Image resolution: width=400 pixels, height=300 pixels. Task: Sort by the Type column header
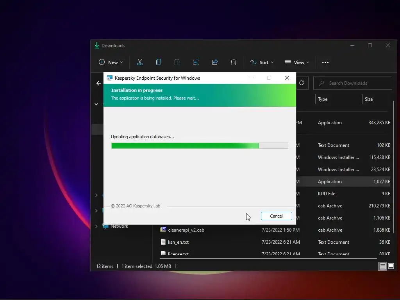[323, 99]
